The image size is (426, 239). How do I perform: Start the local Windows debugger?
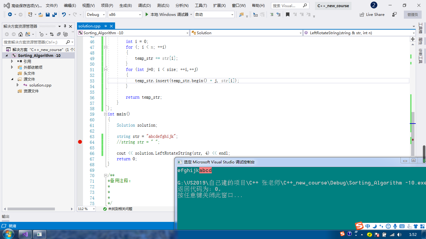pos(167,14)
